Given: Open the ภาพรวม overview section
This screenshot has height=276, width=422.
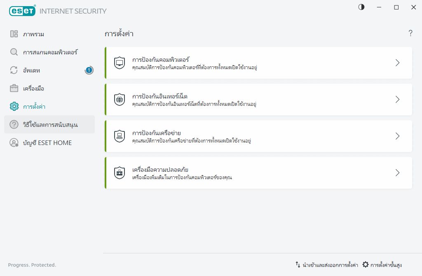Looking at the screenshot, I should 34,34.
